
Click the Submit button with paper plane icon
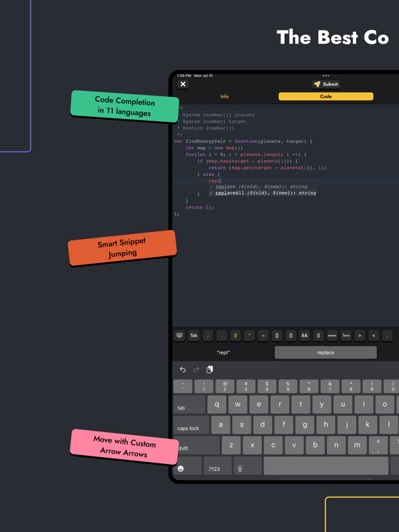(326, 84)
